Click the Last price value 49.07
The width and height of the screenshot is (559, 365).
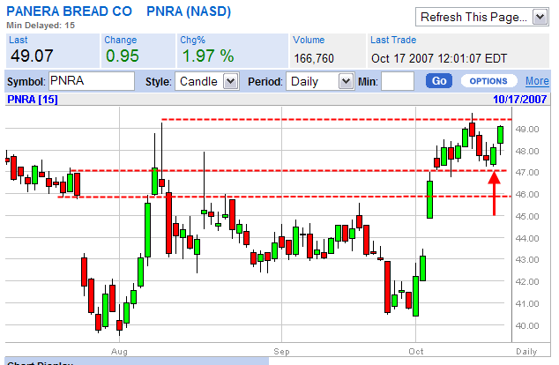tap(32, 56)
